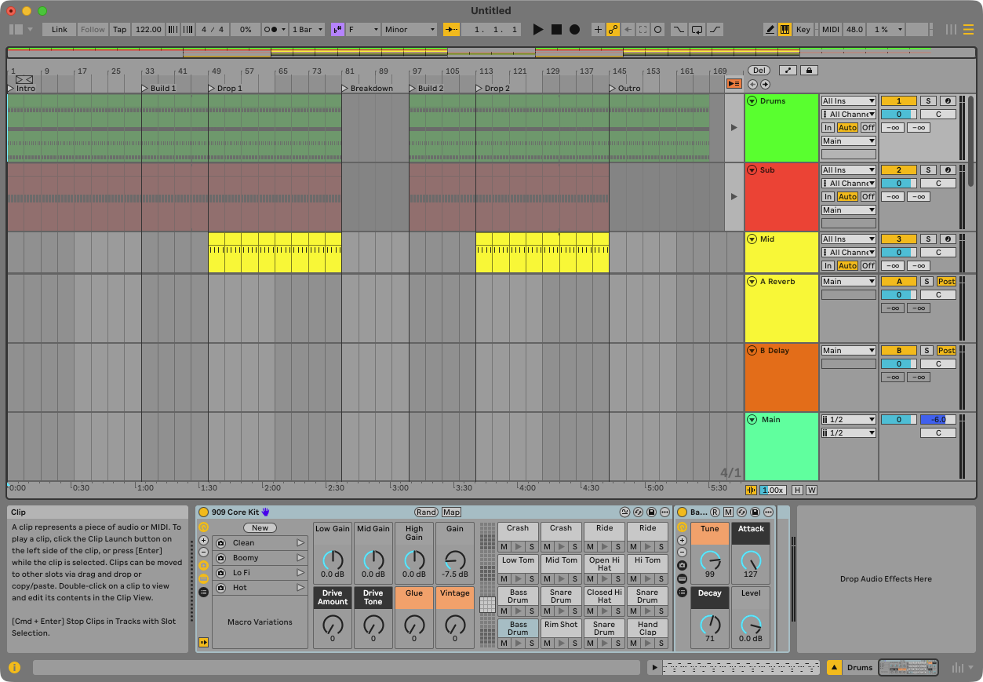Select the Bass Drum highlighted pad
This screenshot has width=983, height=682.
tap(518, 628)
